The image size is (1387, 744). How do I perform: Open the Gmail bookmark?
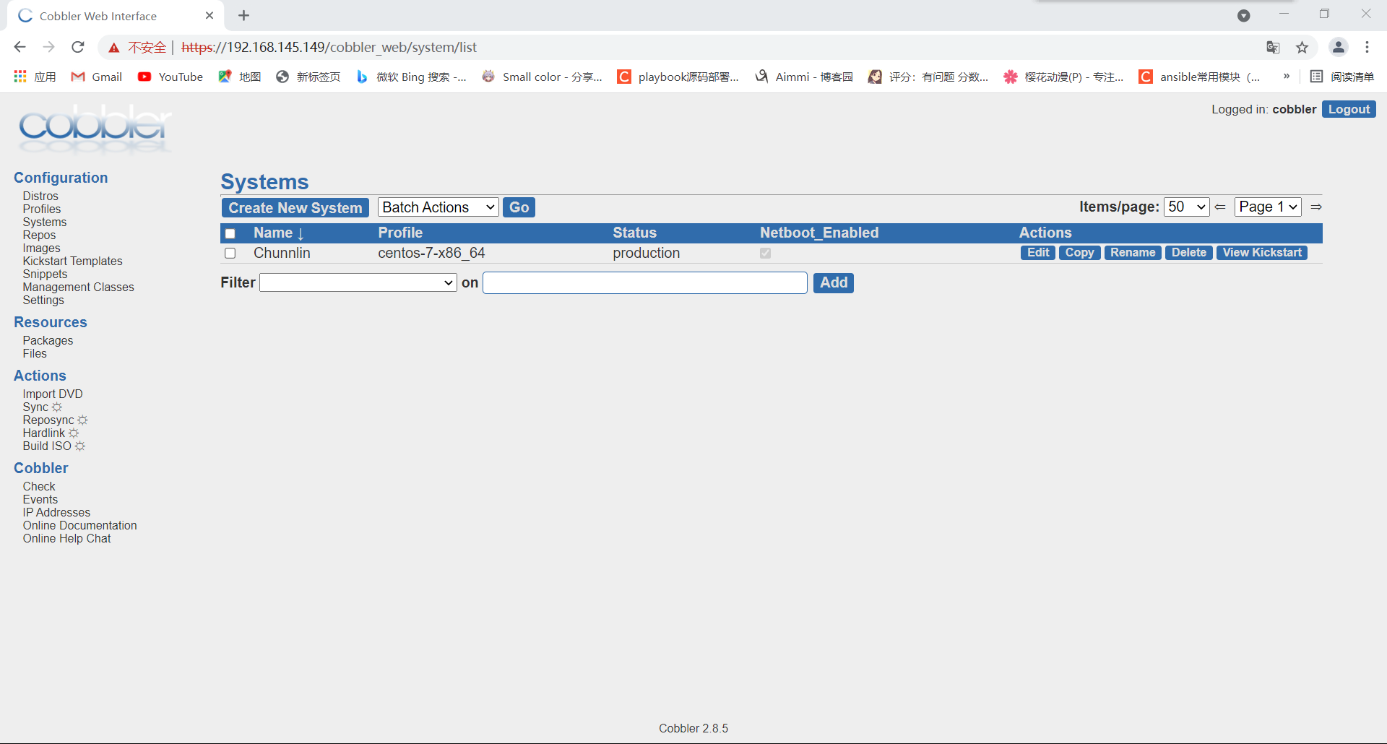[97, 77]
